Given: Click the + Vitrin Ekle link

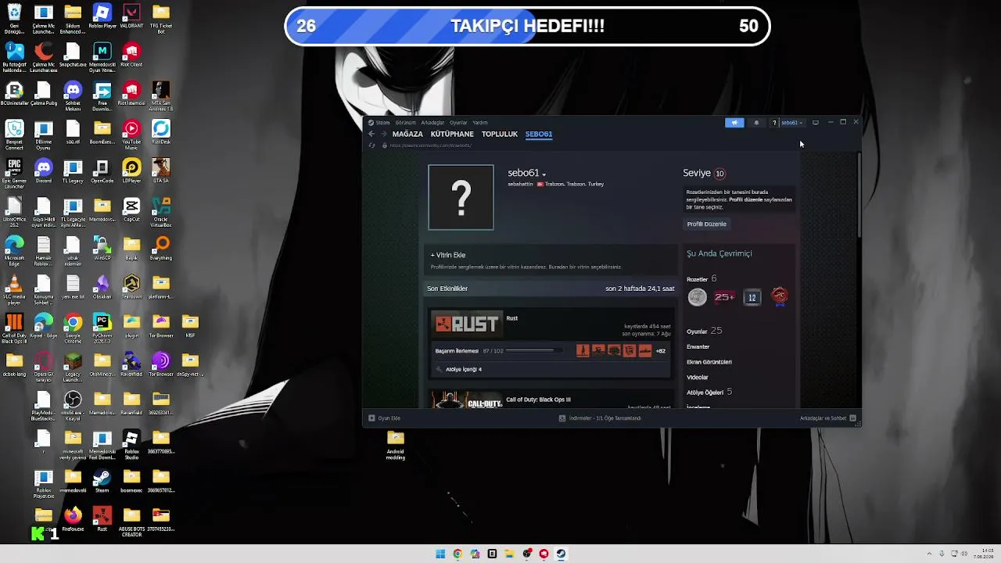Looking at the screenshot, I should [448, 255].
